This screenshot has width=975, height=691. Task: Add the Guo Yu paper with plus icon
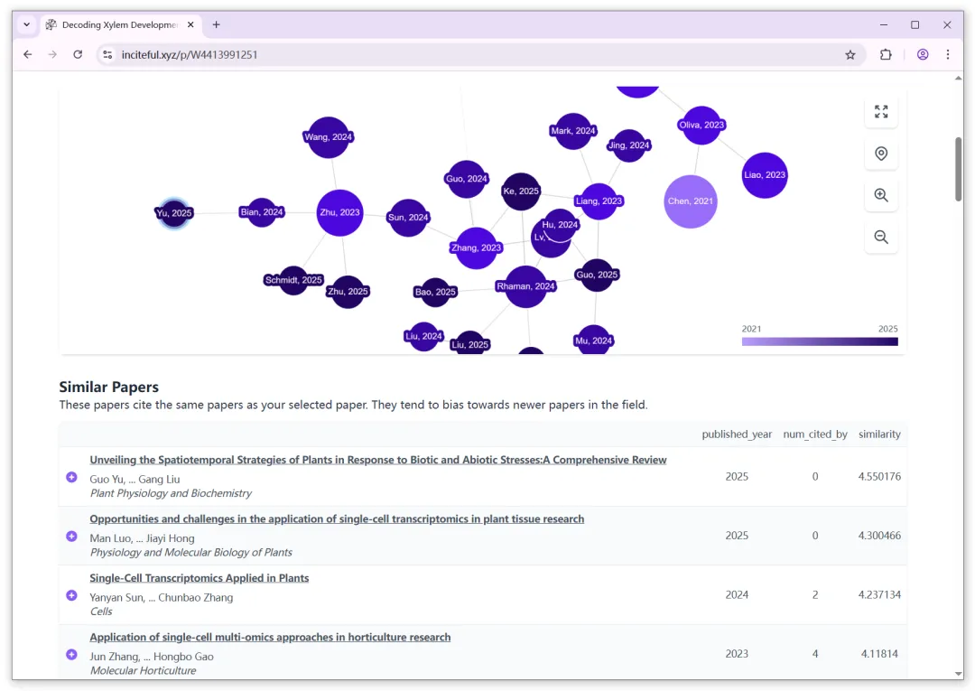pos(71,477)
